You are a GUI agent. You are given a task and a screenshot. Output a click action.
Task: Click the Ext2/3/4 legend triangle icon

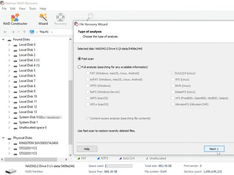point(120,158)
